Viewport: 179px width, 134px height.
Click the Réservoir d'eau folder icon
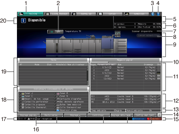[58, 110]
